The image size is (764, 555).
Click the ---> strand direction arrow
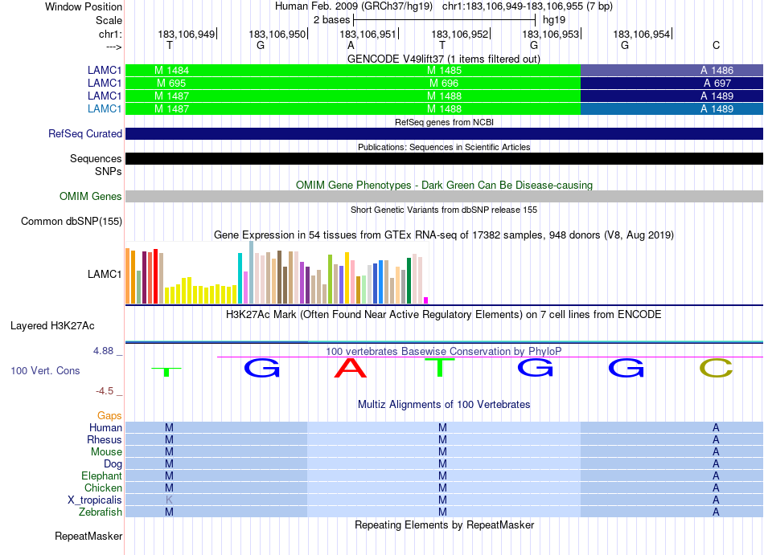pos(113,47)
